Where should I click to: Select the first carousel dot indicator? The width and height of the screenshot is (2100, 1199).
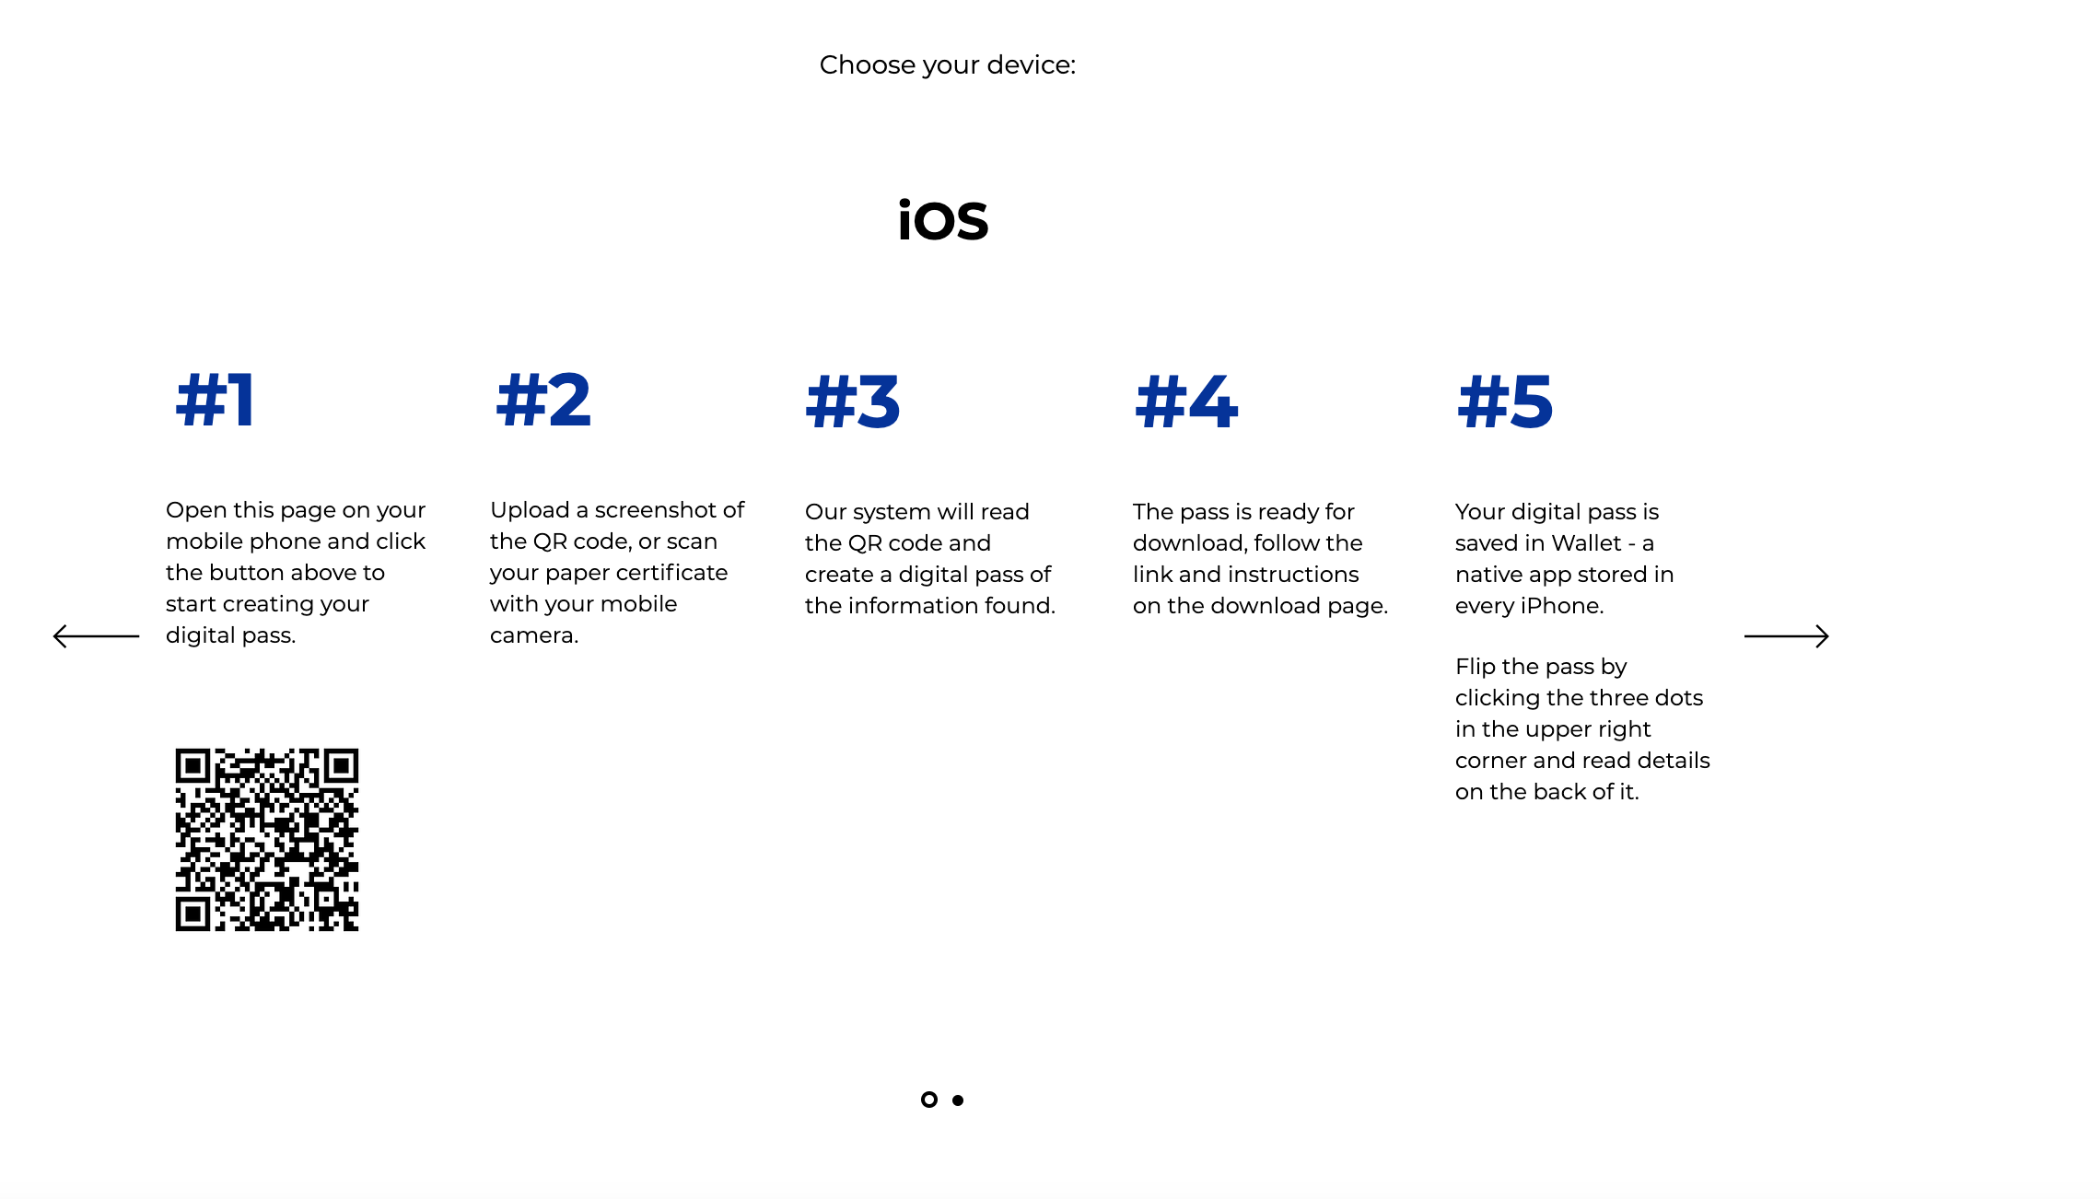tap(930, 1100)
